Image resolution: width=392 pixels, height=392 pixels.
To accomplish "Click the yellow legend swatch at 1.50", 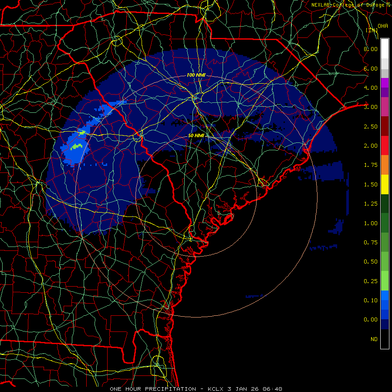I will click(385, 184).
